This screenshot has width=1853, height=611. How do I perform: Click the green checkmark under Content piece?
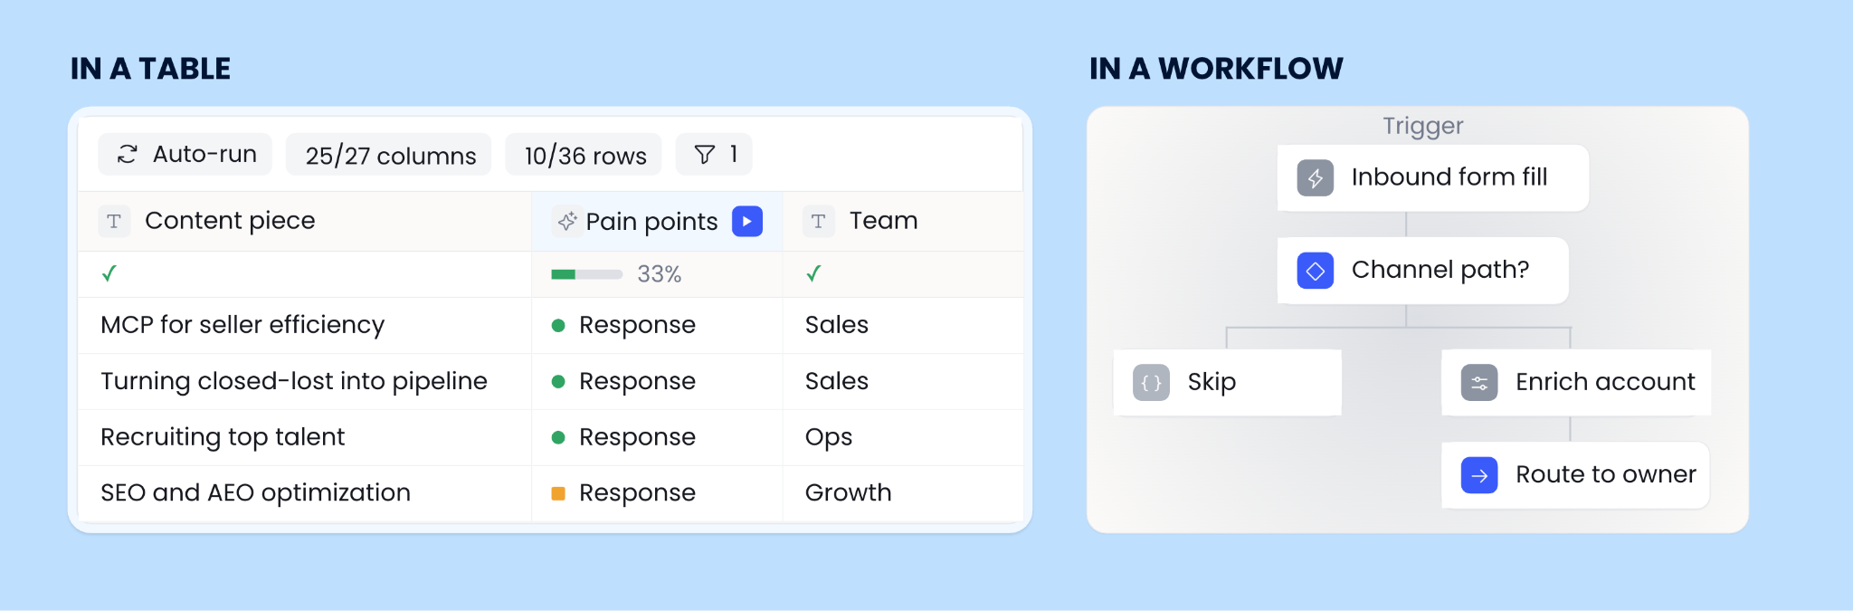tap(109, 273)
